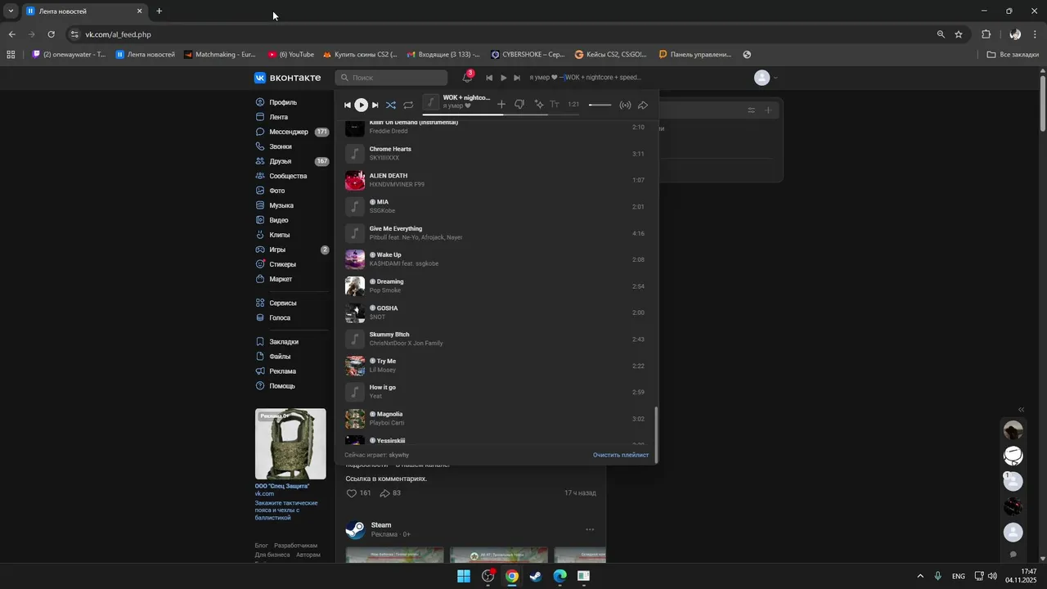Dislike the current track
This screenshot has width=1047, height=589.
pyautogui.click(x=519, y=105)
